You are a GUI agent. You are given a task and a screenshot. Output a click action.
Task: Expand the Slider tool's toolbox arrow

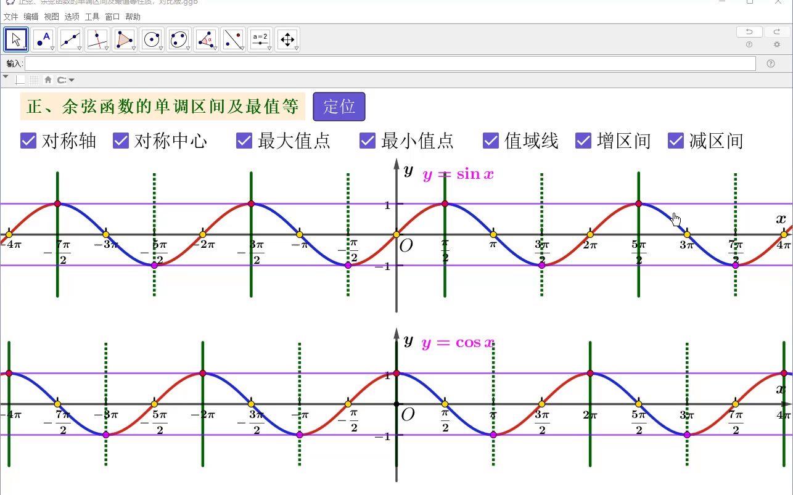point(269,48)
